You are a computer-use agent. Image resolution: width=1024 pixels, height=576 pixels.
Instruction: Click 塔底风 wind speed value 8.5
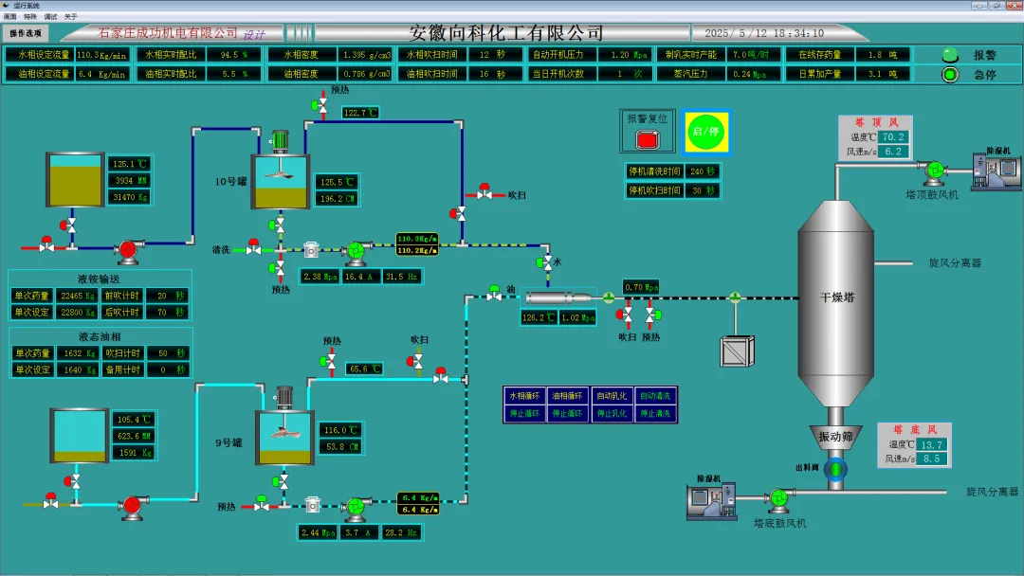931,459
